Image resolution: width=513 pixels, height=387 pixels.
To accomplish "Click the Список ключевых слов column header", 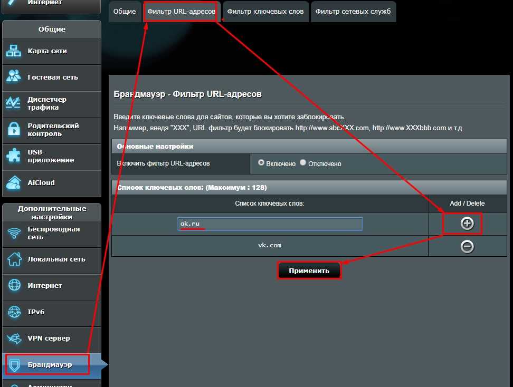I will 270,204.
